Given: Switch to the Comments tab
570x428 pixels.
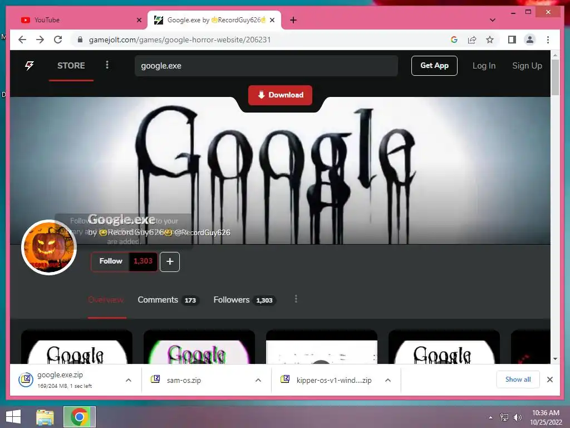Looking at the screenshot, I should pyautogui.click(x=168, y=300).
